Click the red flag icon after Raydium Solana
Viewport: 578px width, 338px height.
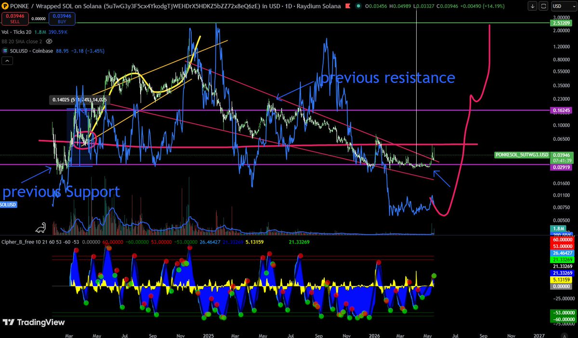pos(347,6)
